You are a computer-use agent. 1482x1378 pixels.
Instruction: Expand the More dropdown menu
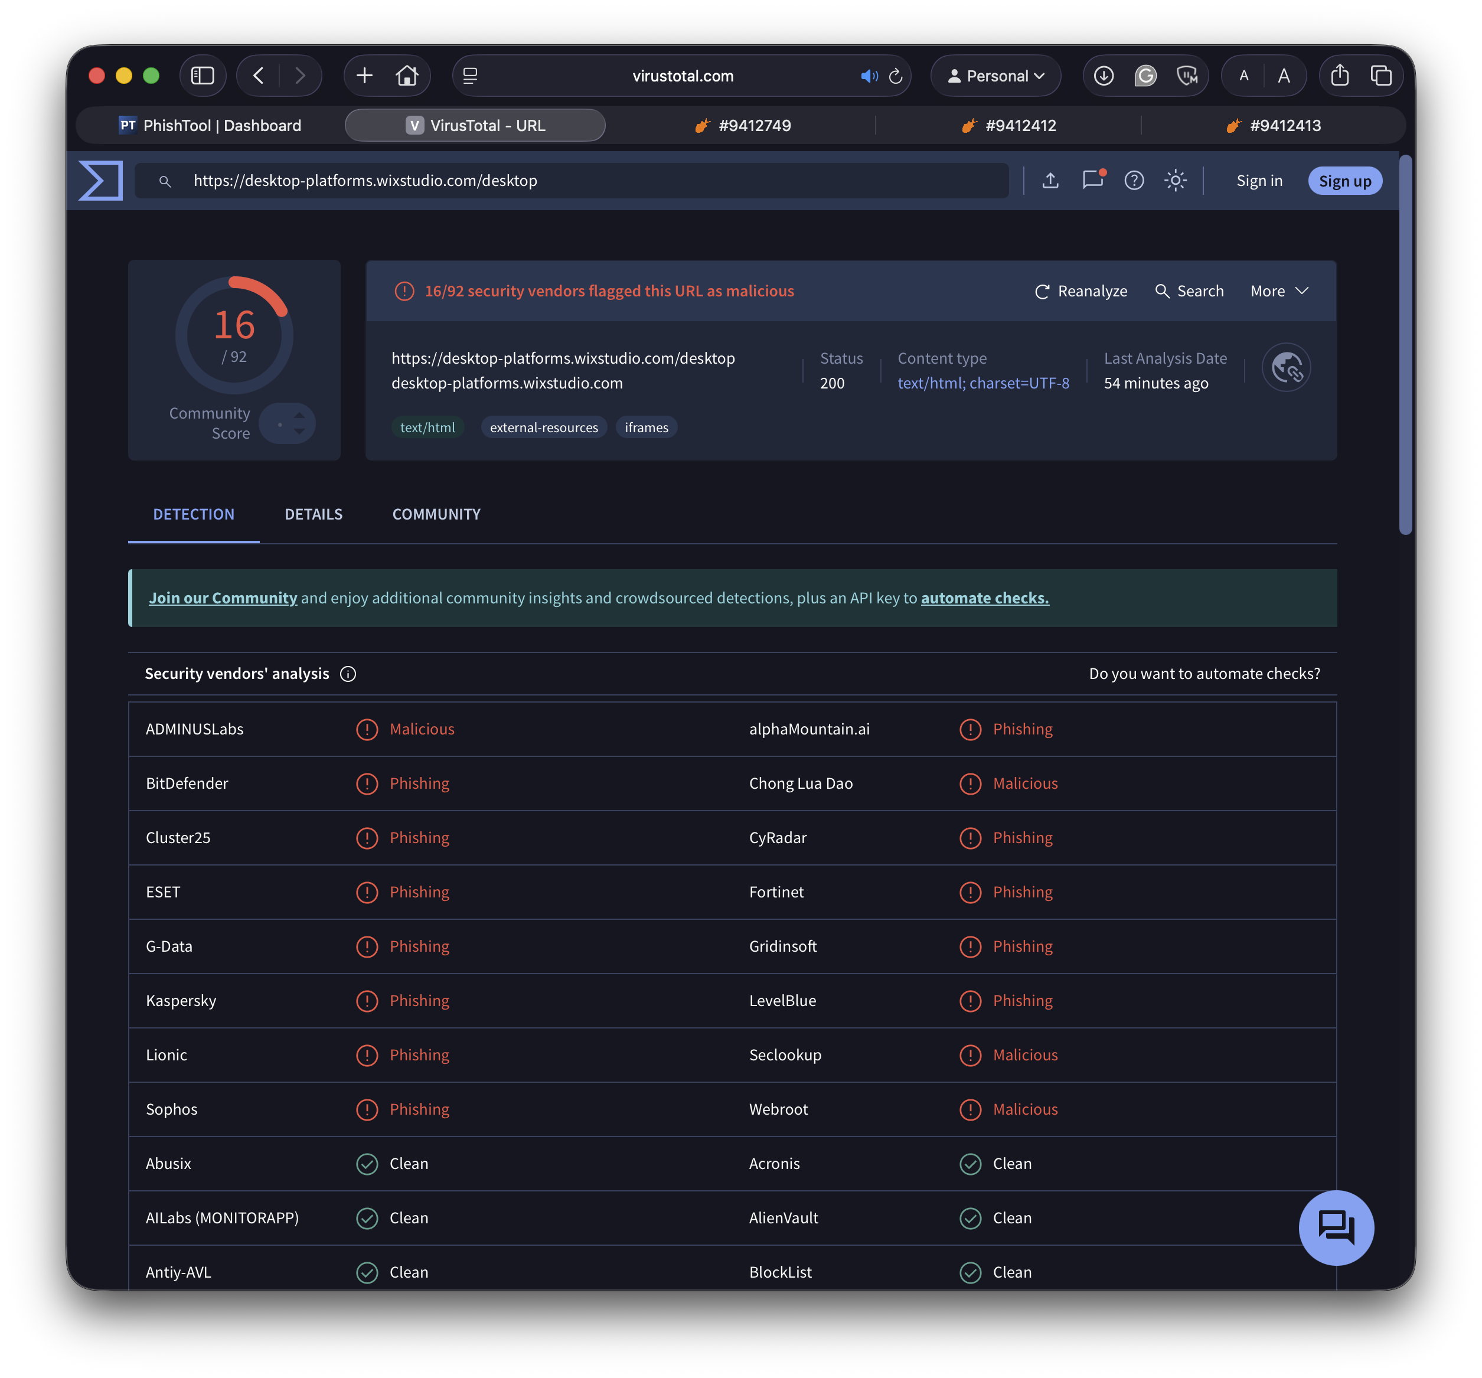click(1279, 290)
